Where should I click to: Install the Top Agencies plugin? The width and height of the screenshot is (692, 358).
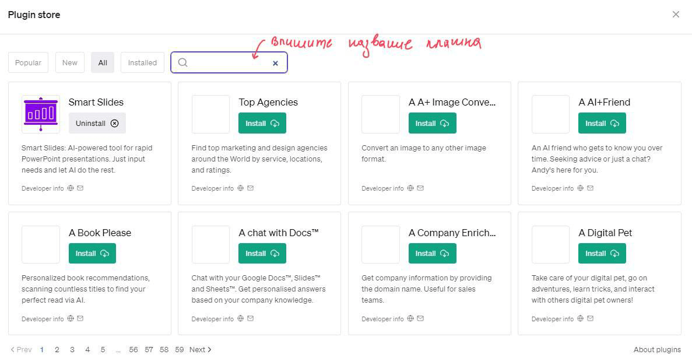click(x=262, y=123)
